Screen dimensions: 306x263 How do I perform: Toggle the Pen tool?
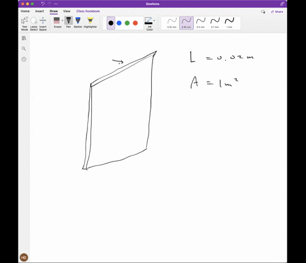[68, 22]
